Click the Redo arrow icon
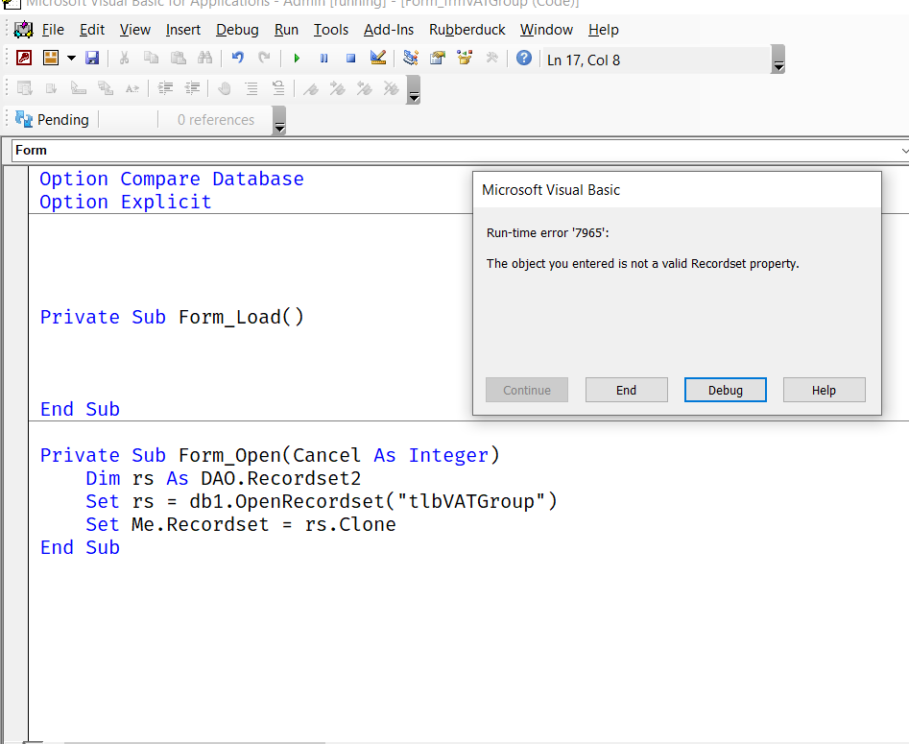Viewport: 909px width, 744px height. tap(264, 58)
